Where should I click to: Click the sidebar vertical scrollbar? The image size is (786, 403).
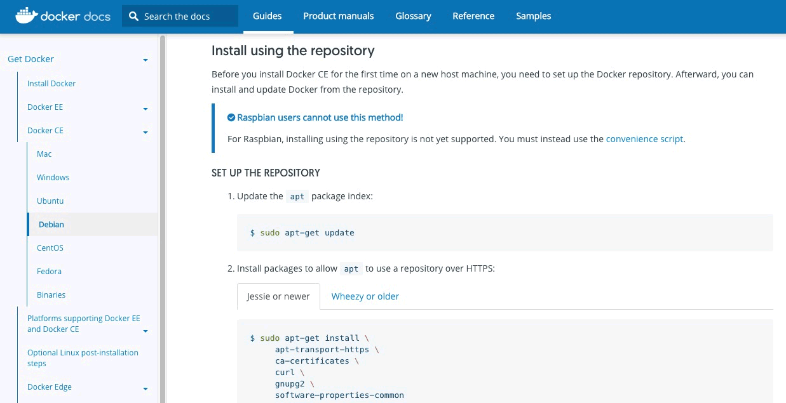point(163,216)
